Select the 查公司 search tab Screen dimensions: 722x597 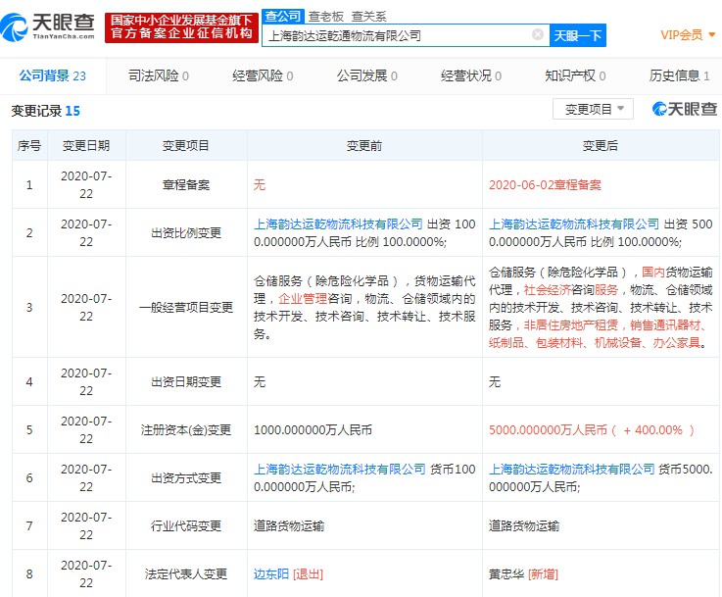(x=283, y=16)
